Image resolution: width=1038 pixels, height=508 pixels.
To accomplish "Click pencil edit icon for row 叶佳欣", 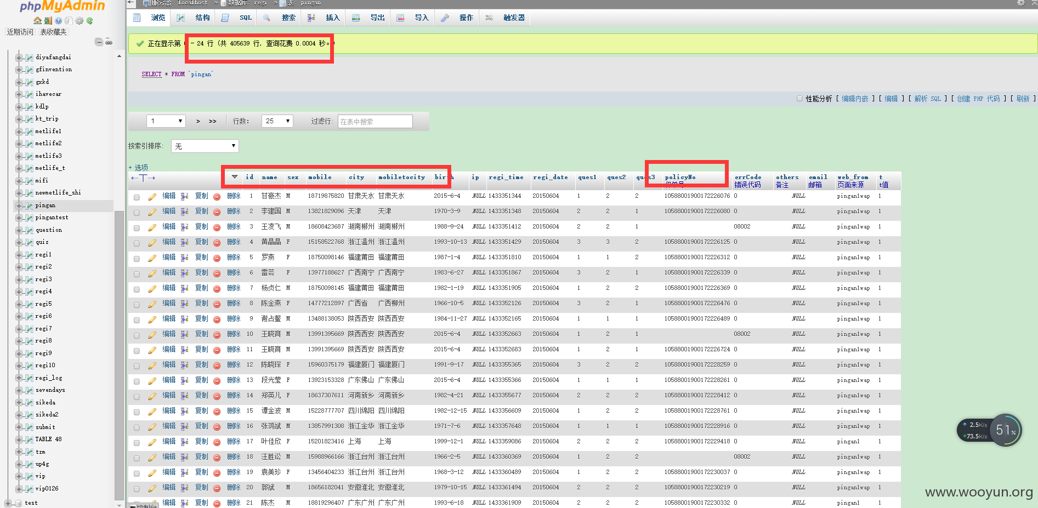I will 152,442.
